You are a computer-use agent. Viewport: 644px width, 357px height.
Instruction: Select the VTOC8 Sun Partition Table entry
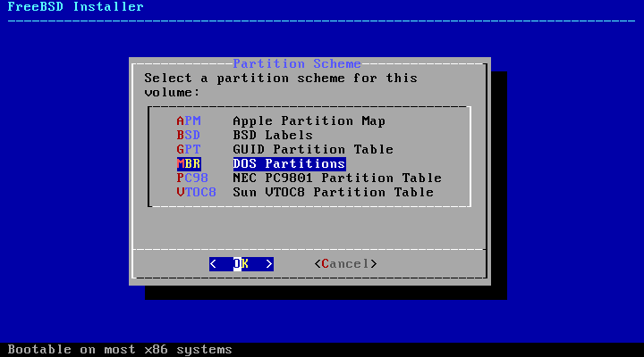click(305, 192)
